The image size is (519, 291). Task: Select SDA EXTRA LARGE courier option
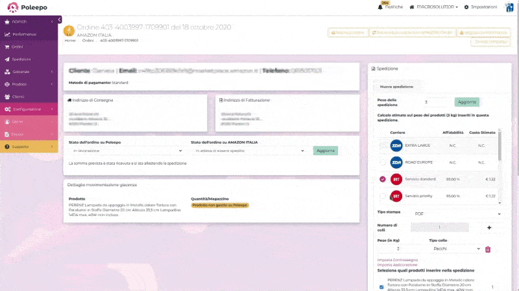click(x=383, y=145)
